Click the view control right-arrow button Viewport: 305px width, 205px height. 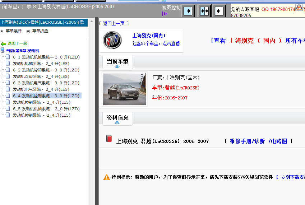click(188, 11)
